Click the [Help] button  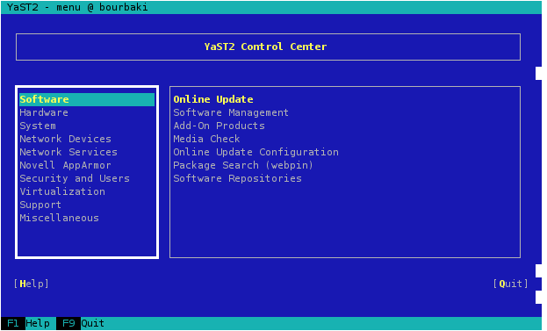tap(31, 284)
